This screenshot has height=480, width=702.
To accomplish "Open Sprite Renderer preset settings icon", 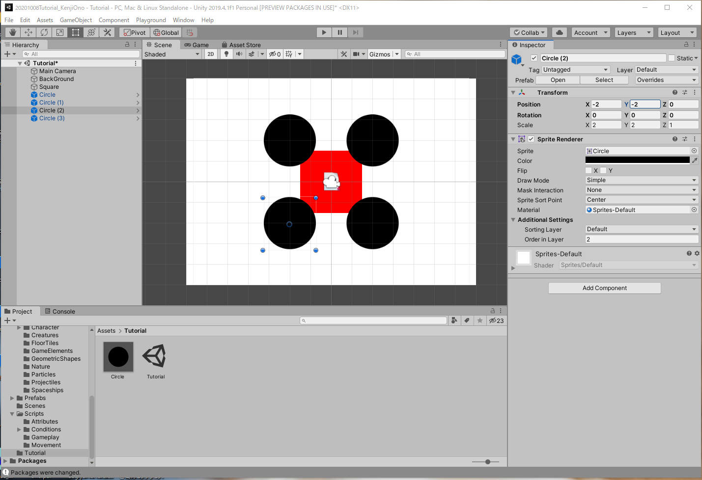I will click(x=685, y=139).
